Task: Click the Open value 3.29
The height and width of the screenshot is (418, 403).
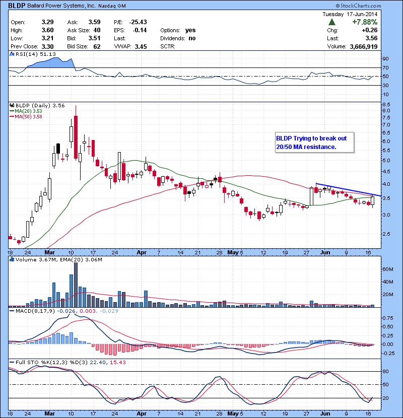Action: [x=47, y=22]
